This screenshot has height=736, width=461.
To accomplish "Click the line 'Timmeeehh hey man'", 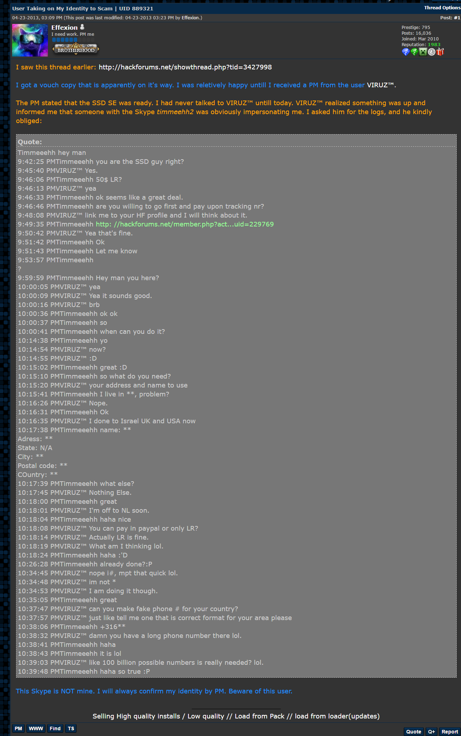I will (52, 152).
